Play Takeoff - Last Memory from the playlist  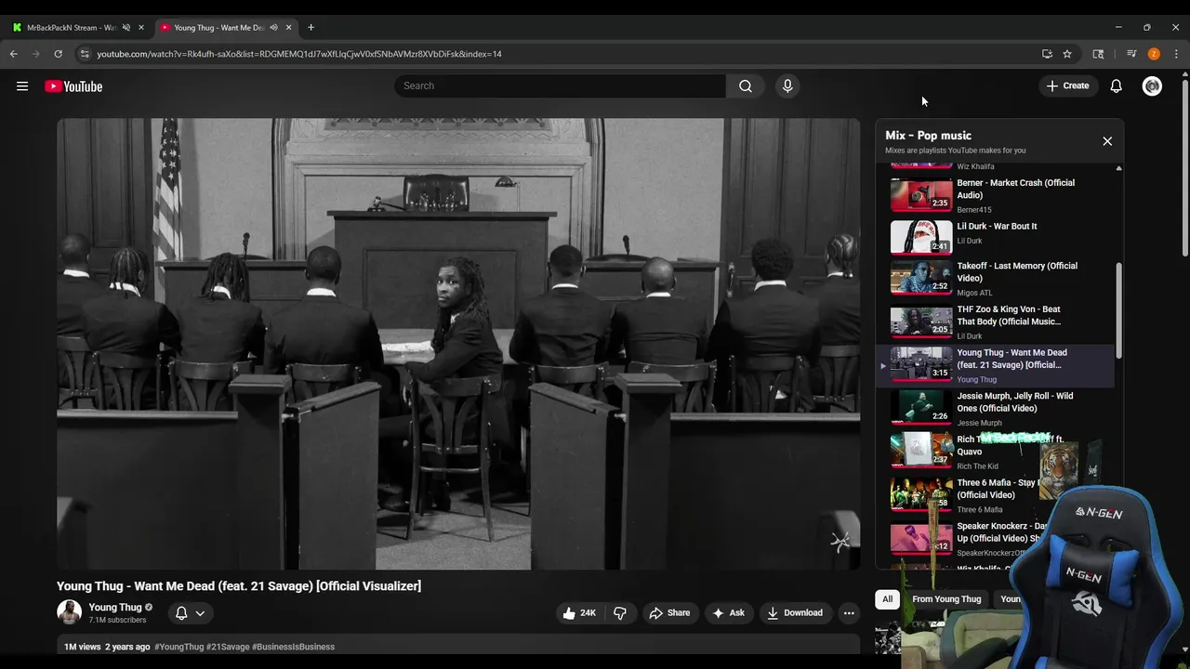pyautogui.click(x=995, y=279)
